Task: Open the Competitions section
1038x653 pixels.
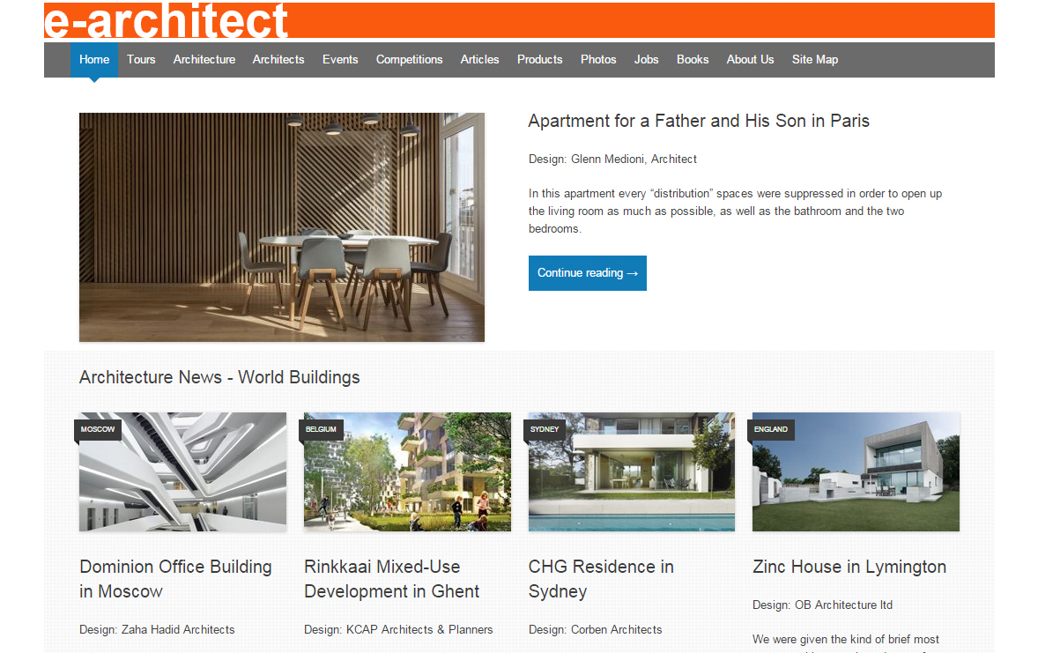Action: pyautogui.click(x=409, y=60)
